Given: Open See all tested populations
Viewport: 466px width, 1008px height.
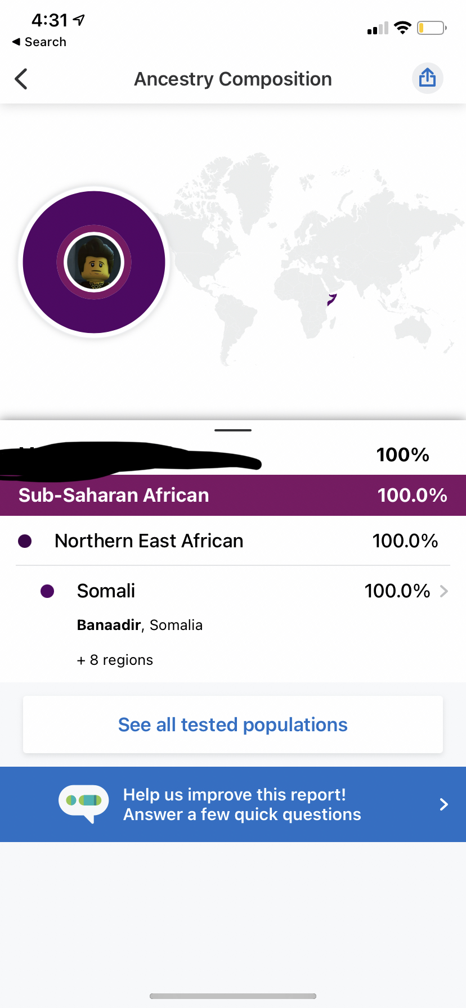Looking at the screenshot, I should tap(233, 724).
